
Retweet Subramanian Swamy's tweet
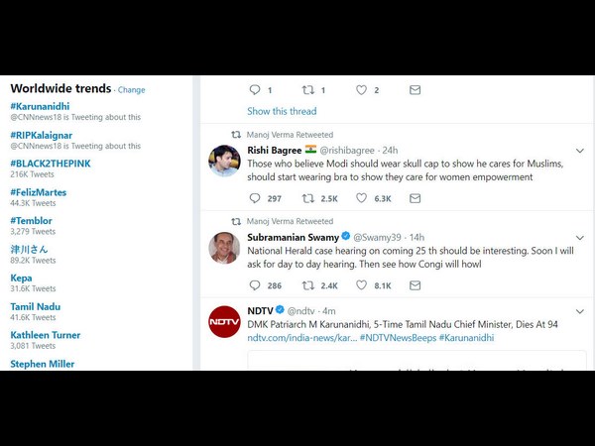[x=307, y=284]
